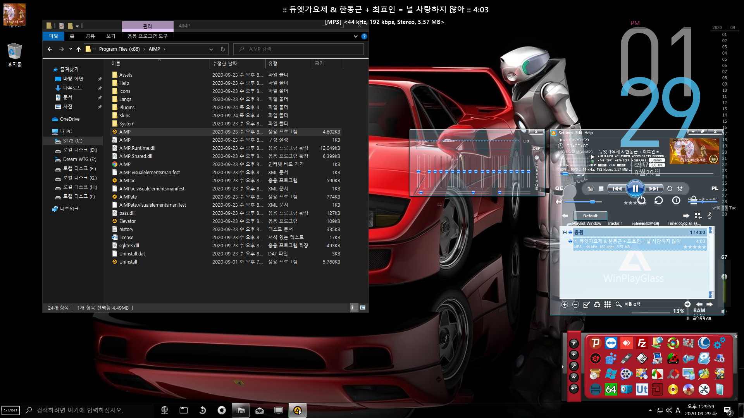744x418 pixels.
Task: Open recent locations dropdown arrow
Action: click(71, 49)
